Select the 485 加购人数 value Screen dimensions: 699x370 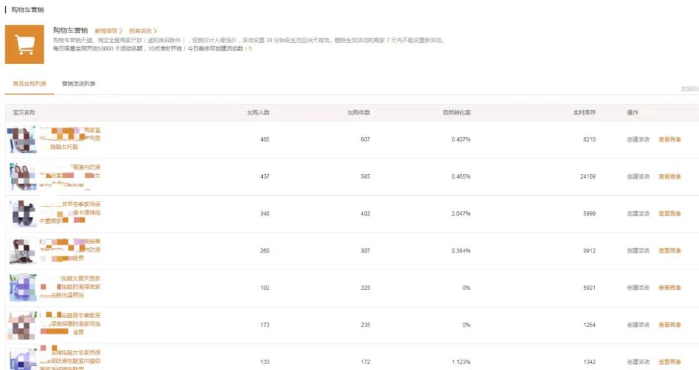pyautogui.click(x=265, y=139)
